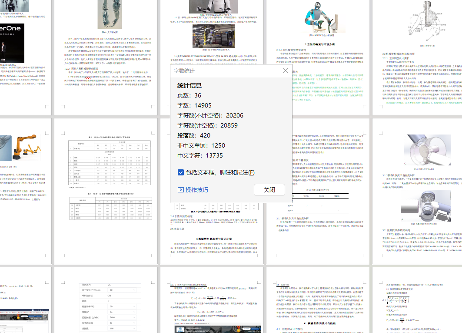Select the 中文字符: 13735 line

click(x=200, y=155)
